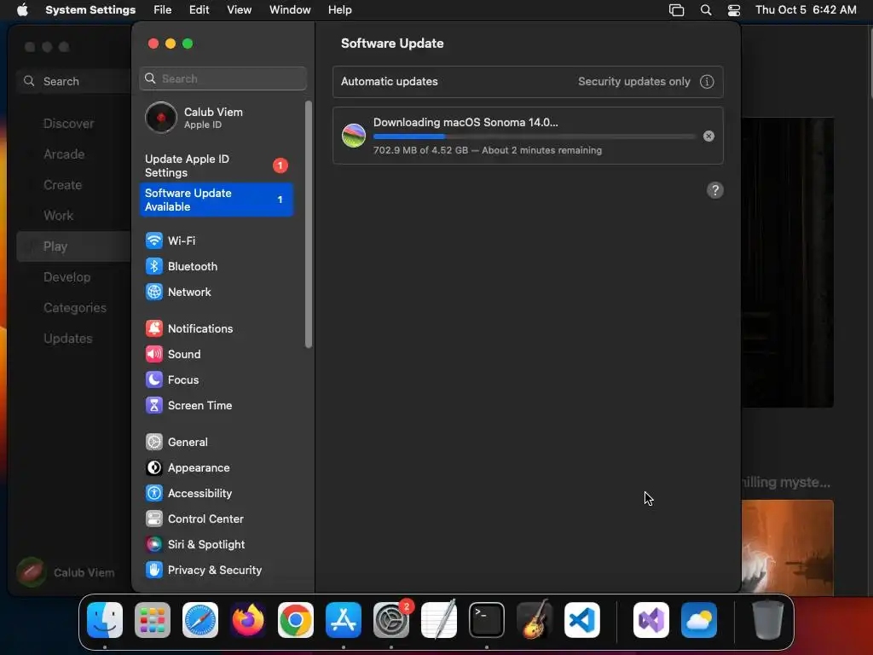Select Updates in App Store window
This screenshot has width=873, height=655.
[x=68, y=339]
